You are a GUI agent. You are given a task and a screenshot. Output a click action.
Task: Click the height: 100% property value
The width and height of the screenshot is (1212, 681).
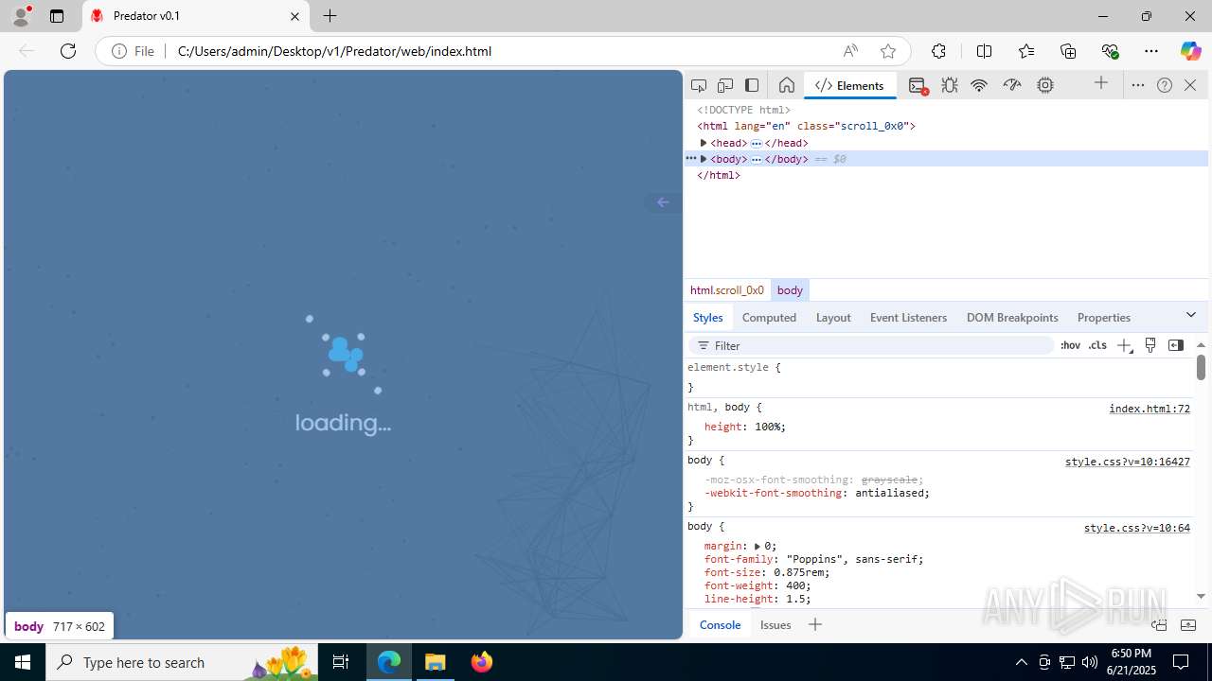click(x=767, y=427)
